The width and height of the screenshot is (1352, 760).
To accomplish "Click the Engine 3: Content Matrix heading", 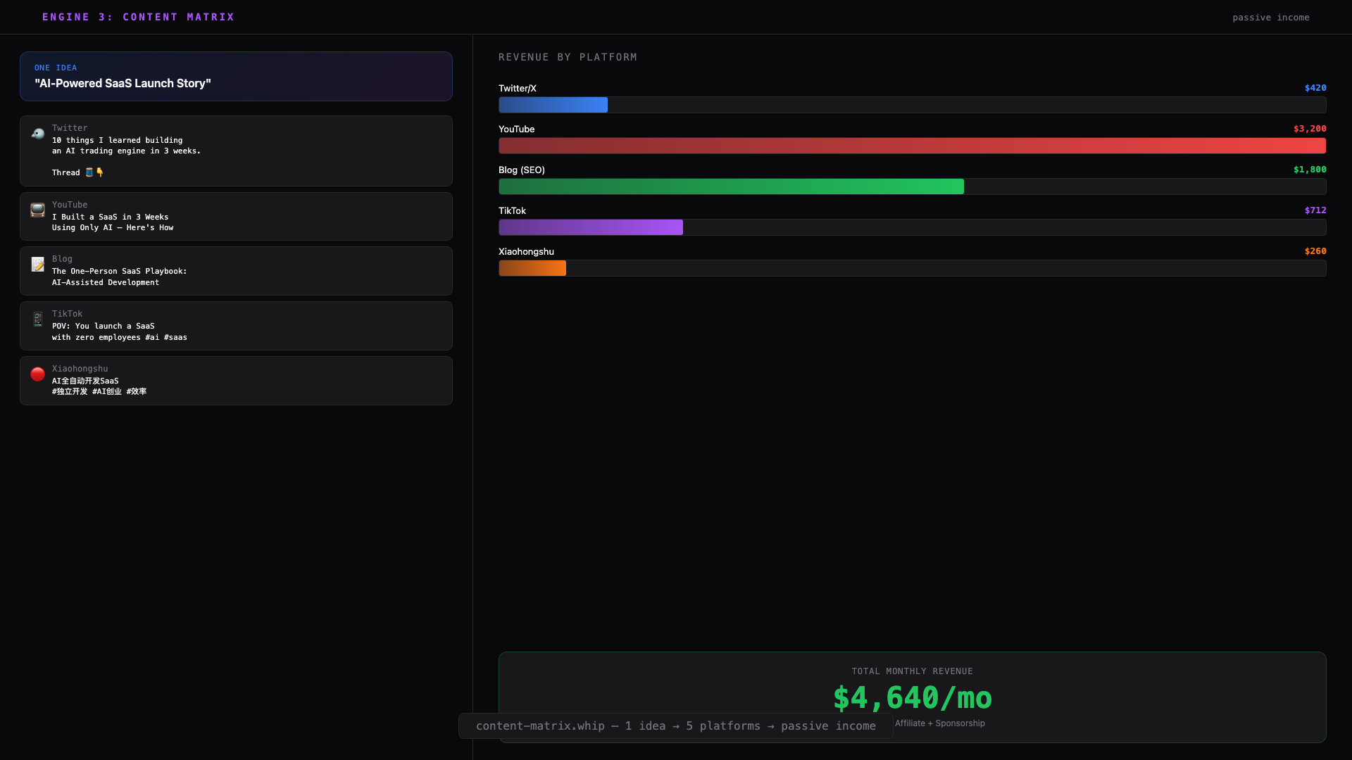I will pos(138,17).
